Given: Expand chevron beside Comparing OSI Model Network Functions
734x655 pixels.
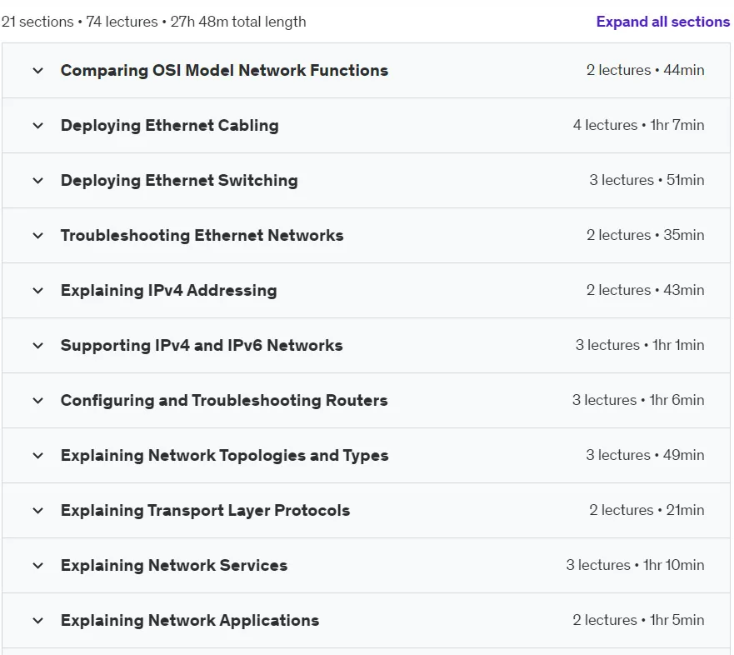Looking at the screenshot, I should [38, 71].
